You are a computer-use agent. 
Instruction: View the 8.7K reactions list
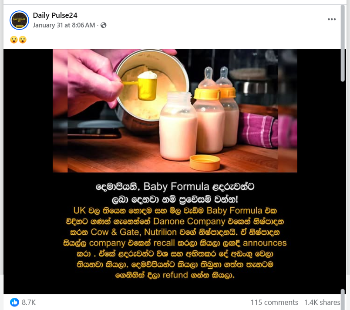tap(29, 302)
